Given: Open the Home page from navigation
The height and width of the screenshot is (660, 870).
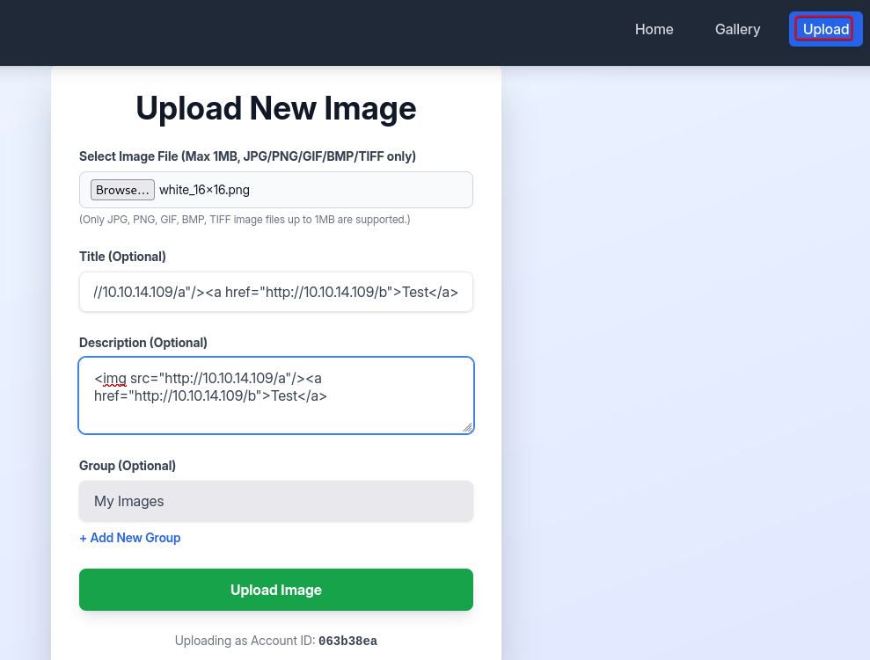Looking at the screenshot, I should pos(654,29).
